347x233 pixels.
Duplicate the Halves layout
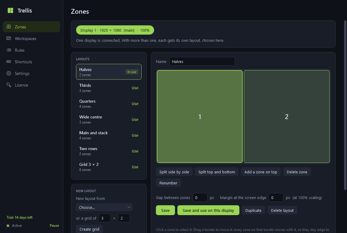[253, 210]
